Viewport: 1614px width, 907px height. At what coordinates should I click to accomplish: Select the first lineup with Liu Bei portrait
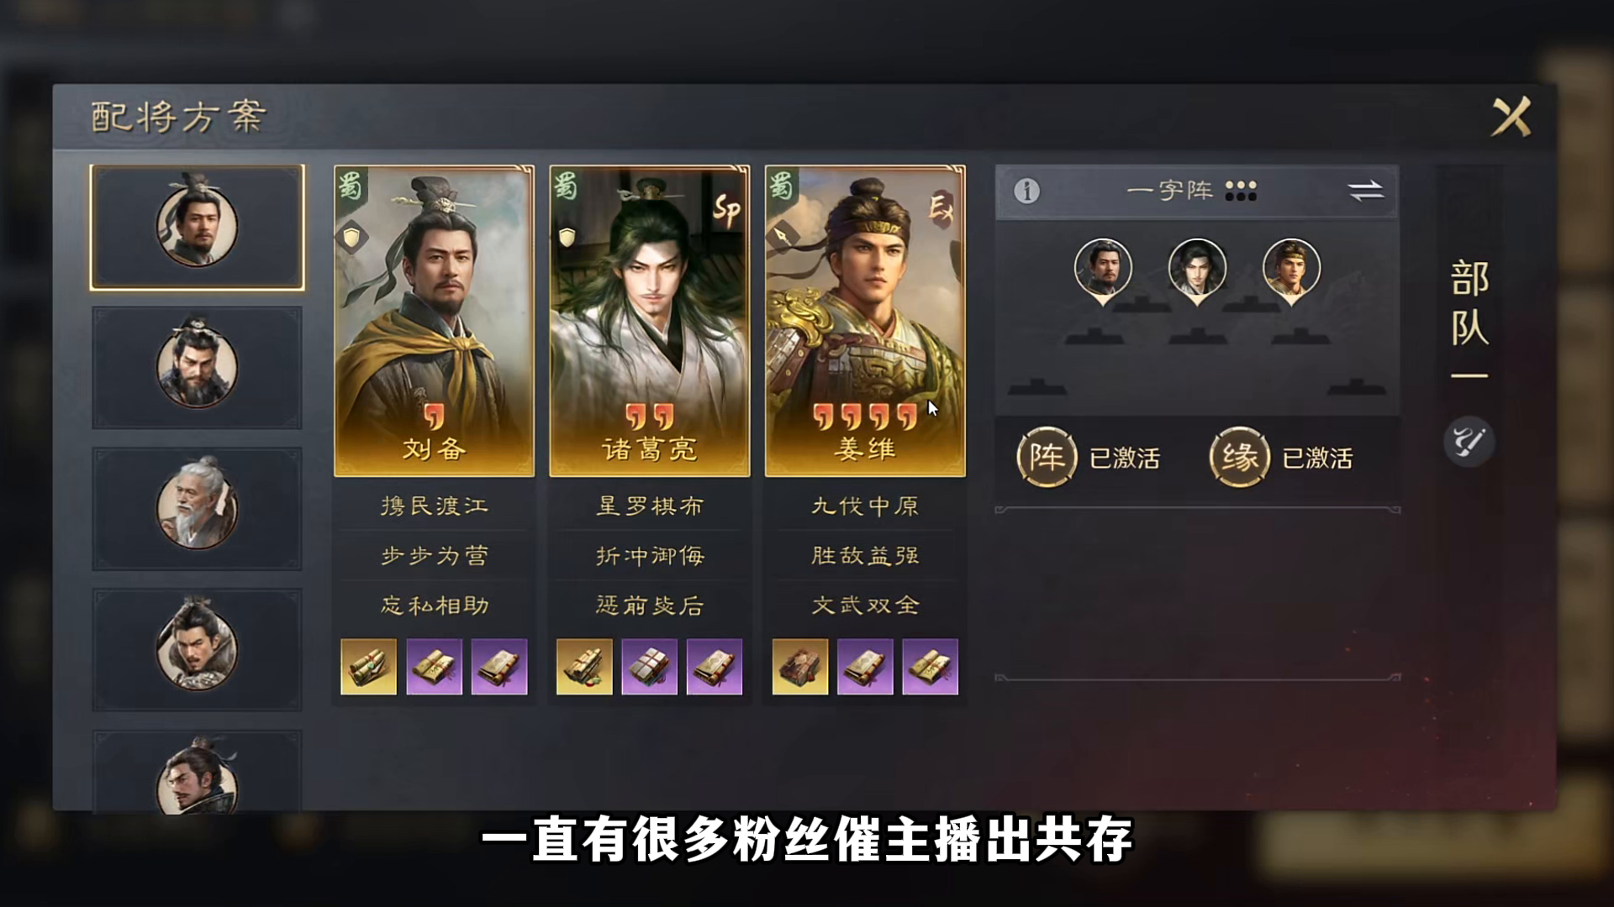[x=197, y=227]
